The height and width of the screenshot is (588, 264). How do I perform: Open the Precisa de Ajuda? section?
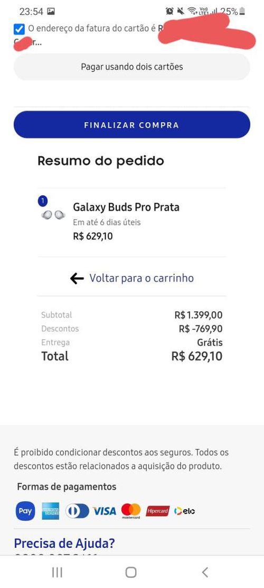tap(64, 543)
